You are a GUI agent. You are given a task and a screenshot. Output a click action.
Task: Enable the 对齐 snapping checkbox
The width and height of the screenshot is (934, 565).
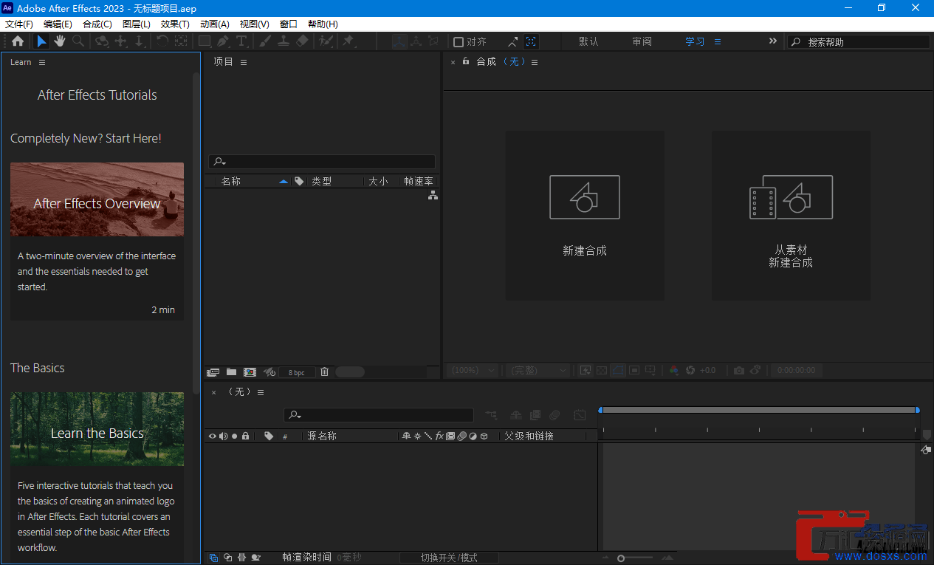tap(459, 42)
